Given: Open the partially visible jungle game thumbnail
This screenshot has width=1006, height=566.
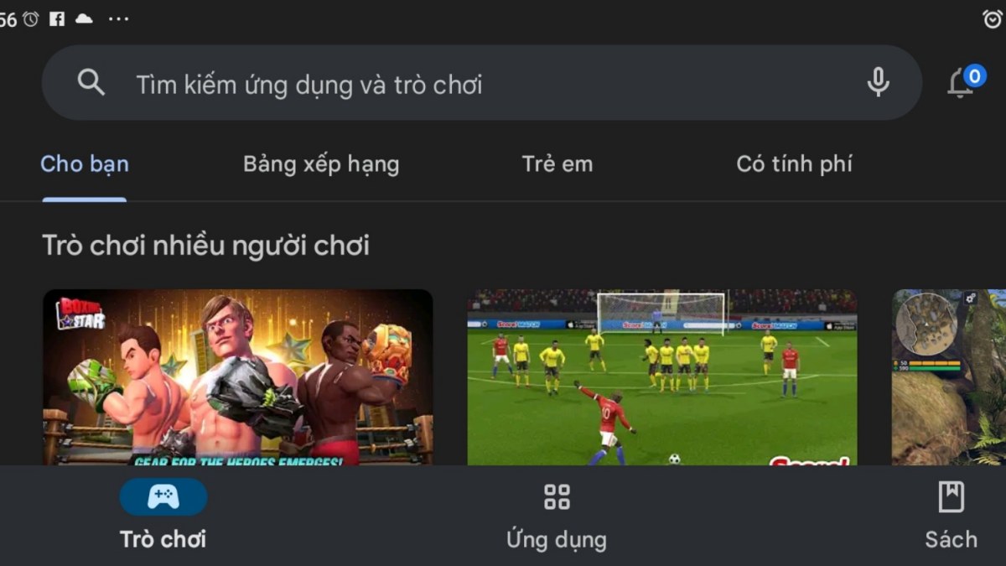Looking at the screenshot, I should (x=949, y=377).
